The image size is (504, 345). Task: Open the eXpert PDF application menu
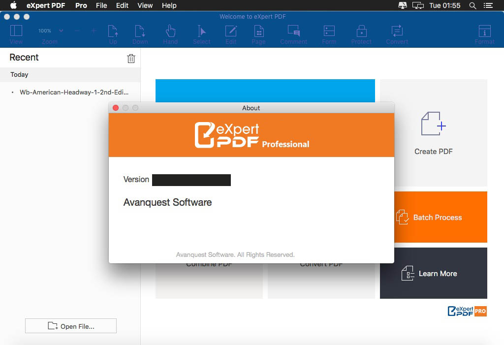click(x=46, y=5)
